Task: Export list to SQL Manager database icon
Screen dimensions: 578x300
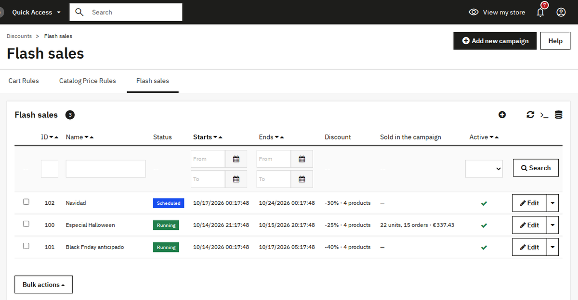Action: pos(559,114)
